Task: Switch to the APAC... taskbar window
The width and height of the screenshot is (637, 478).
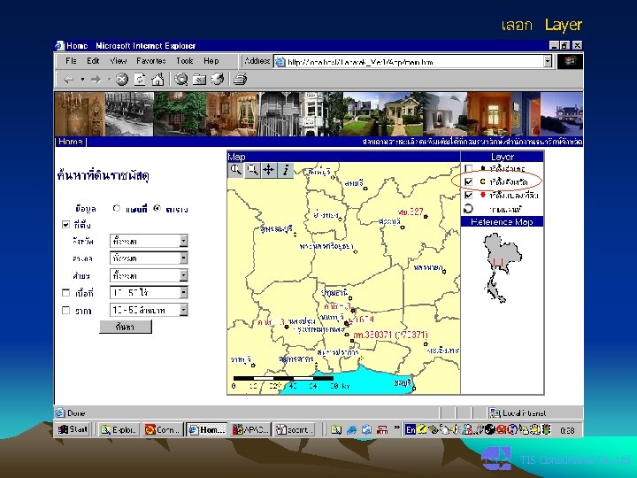Action: tap(250, 429)
